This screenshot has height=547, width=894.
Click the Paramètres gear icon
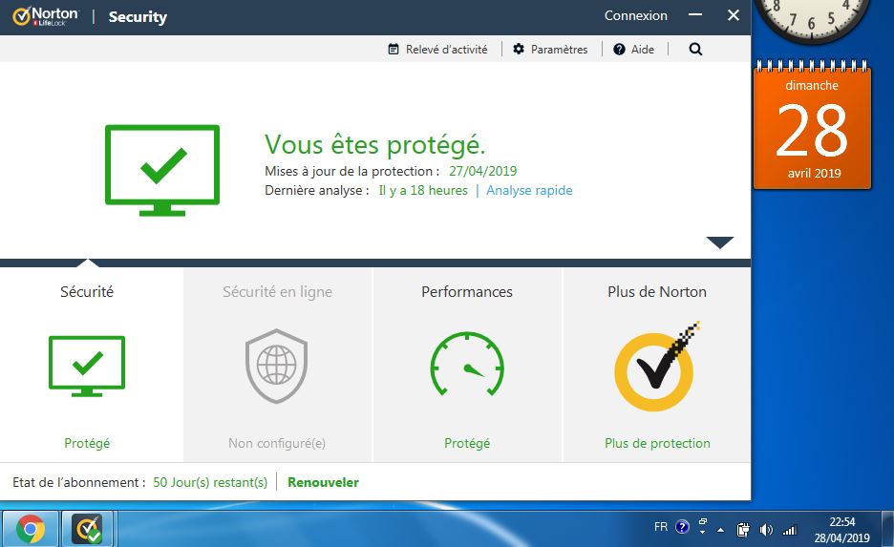(519, 49)
